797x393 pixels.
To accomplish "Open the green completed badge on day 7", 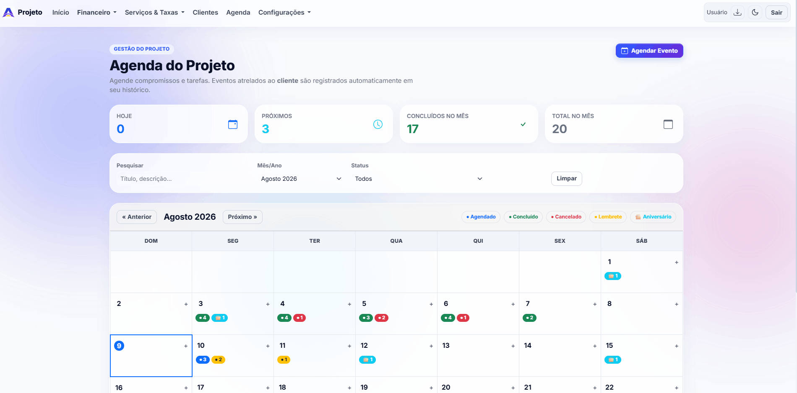I will tap(530, 318).
